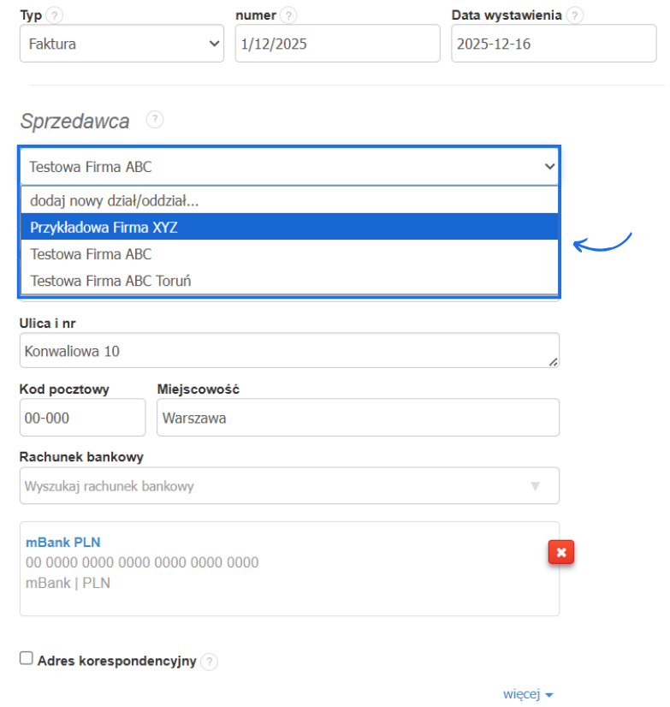Choose dodaj nowy dział/oddział option

(x=289, y=200)
